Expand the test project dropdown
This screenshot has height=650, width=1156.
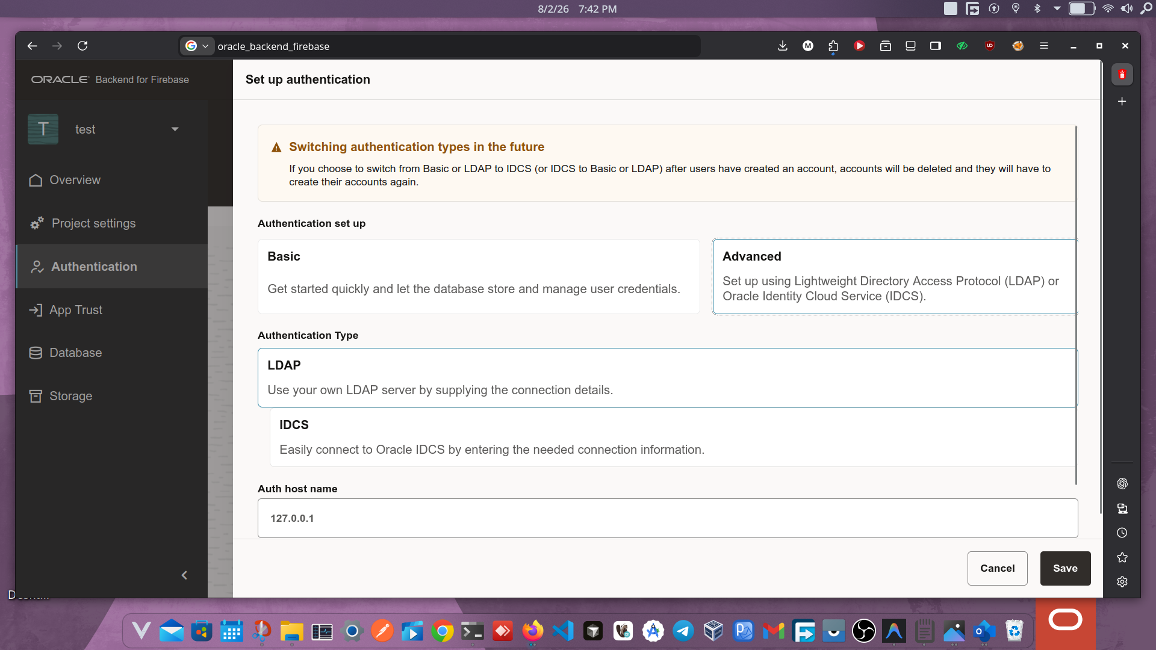[175, 129]
